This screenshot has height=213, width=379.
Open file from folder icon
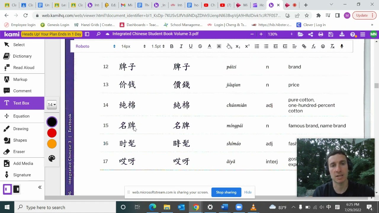301,34
